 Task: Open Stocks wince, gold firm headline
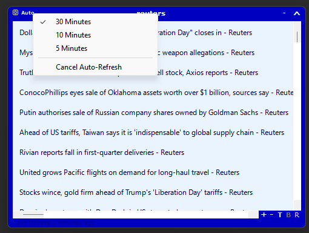click(136, 192)
